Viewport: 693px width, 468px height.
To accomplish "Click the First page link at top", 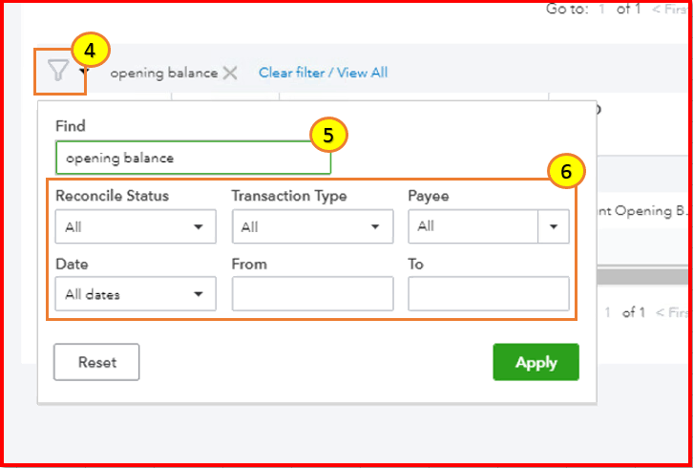I will [x=674, y=10].
